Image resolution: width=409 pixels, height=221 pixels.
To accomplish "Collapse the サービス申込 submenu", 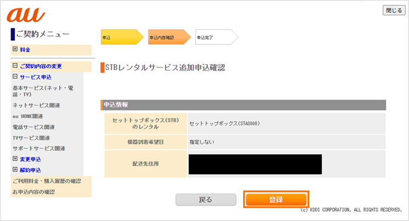I will (x=15, y=77).
